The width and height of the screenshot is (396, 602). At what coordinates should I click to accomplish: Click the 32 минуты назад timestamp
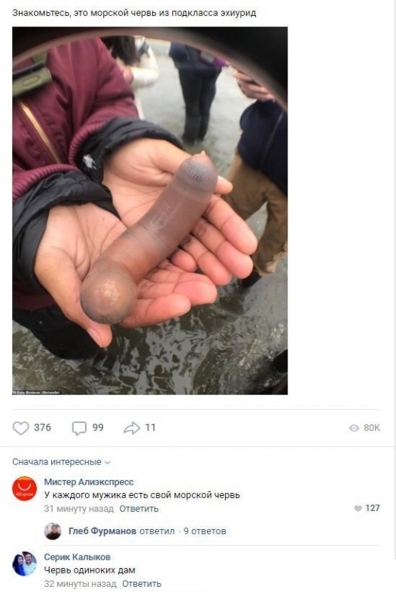[80, 584]
